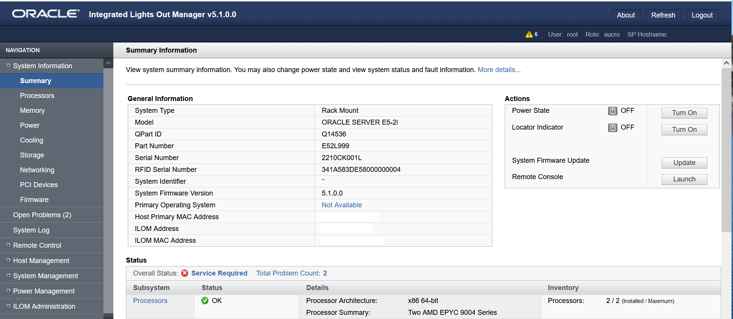Refresh the page with the Refresh button
The image size is (733, 319).
tap(663, 15)
